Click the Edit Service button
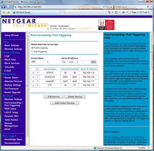The image size is (154, 151). (54, 97)
